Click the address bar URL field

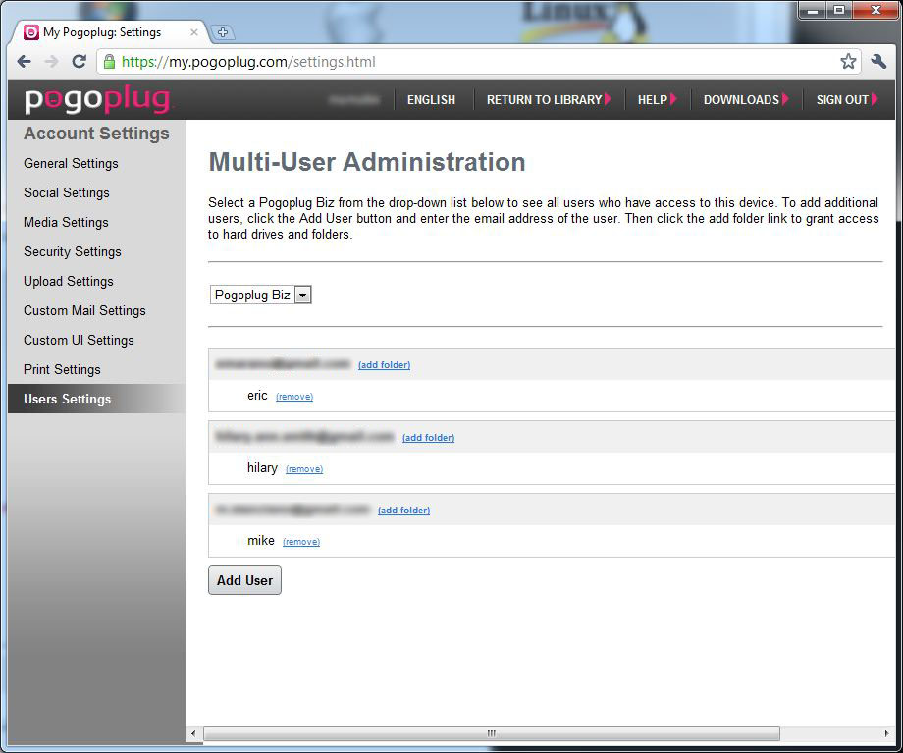pos(478,62)
